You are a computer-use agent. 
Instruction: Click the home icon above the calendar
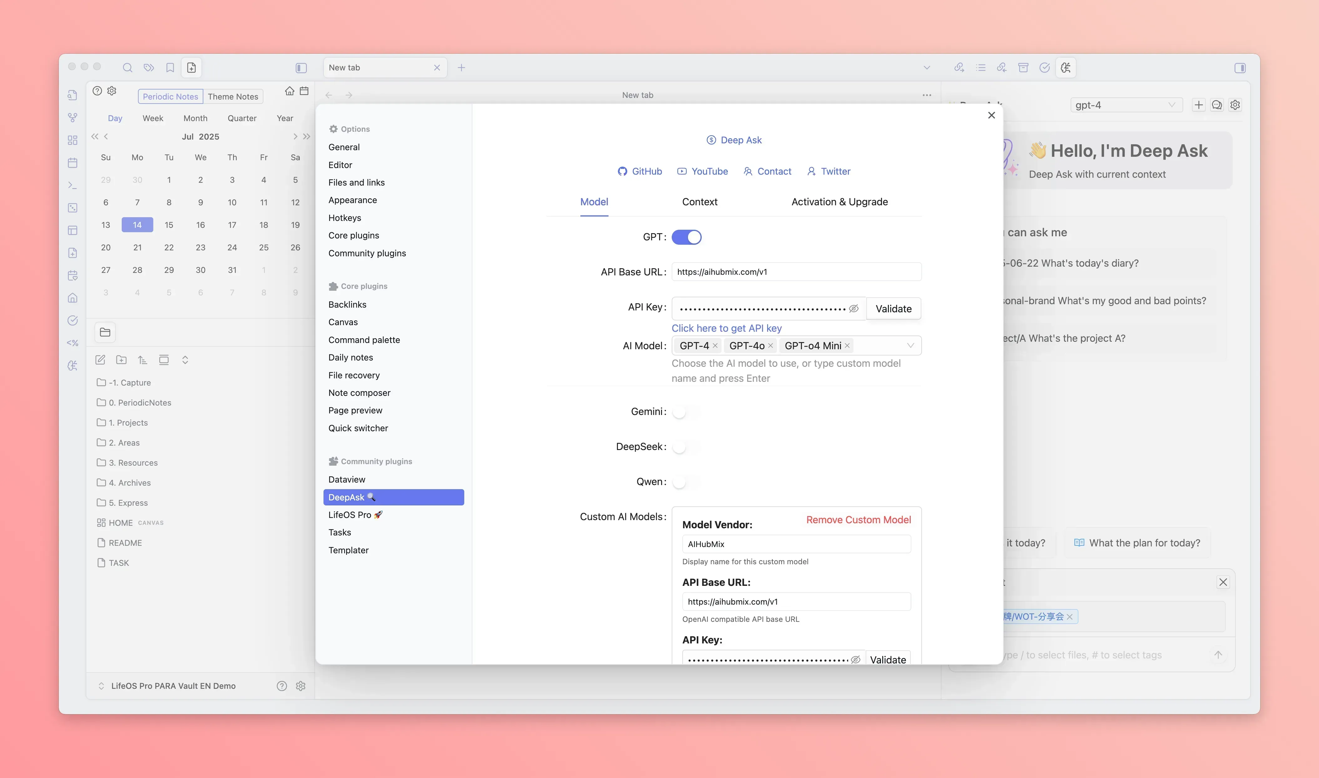pos(289,91)
